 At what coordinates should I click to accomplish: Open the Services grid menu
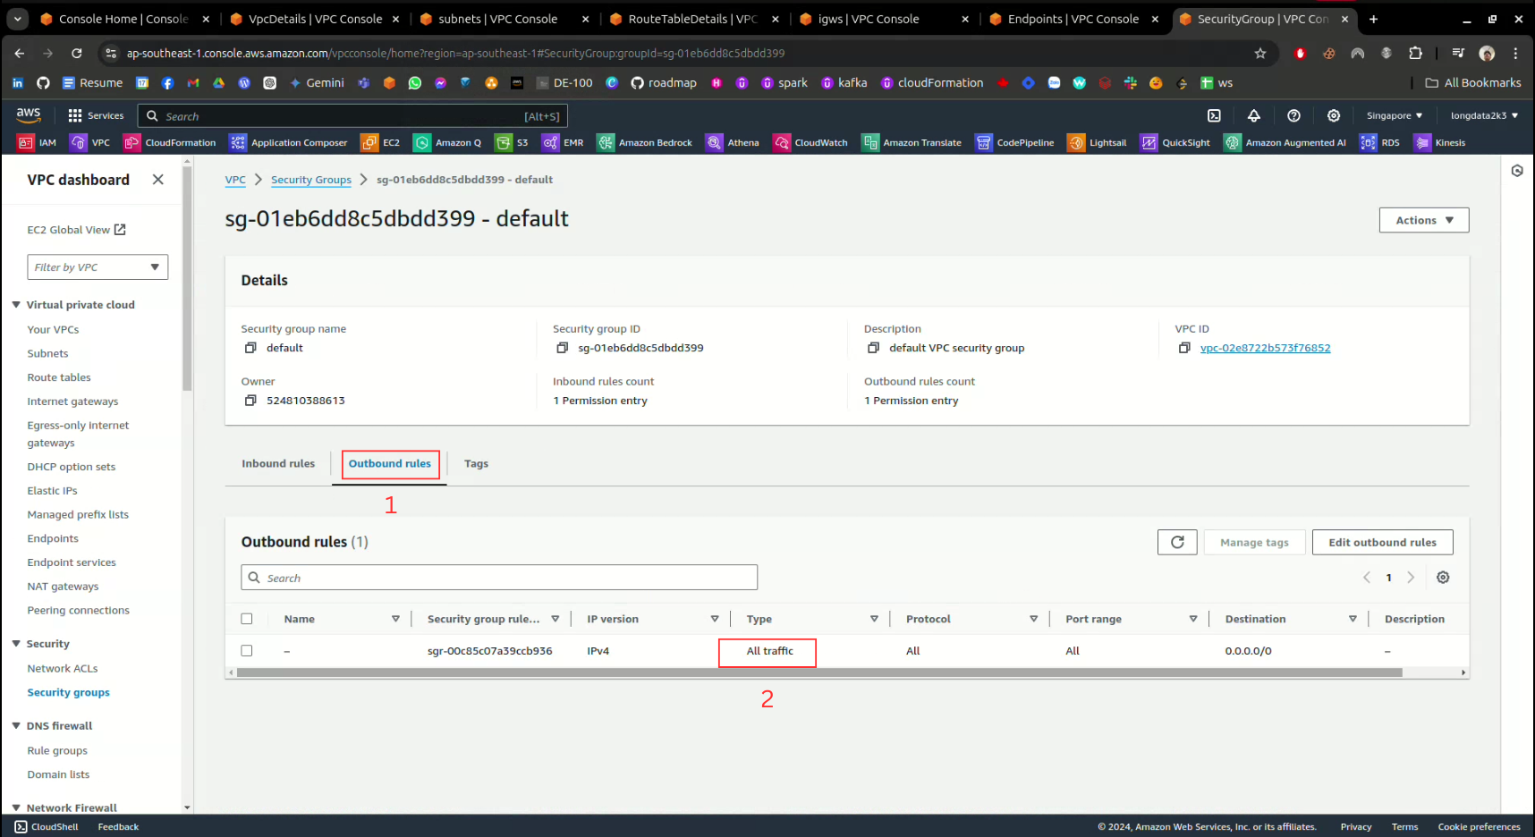[75, 115]
